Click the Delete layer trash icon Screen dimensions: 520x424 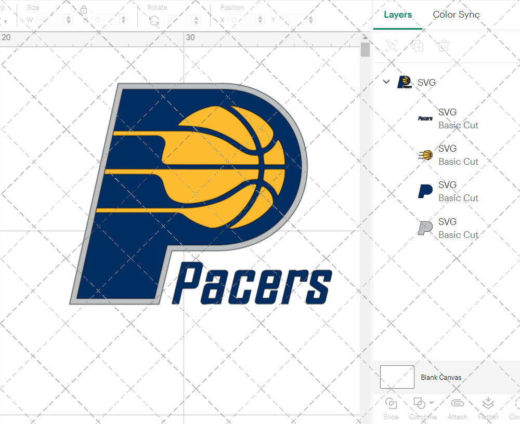coord(444,46)
